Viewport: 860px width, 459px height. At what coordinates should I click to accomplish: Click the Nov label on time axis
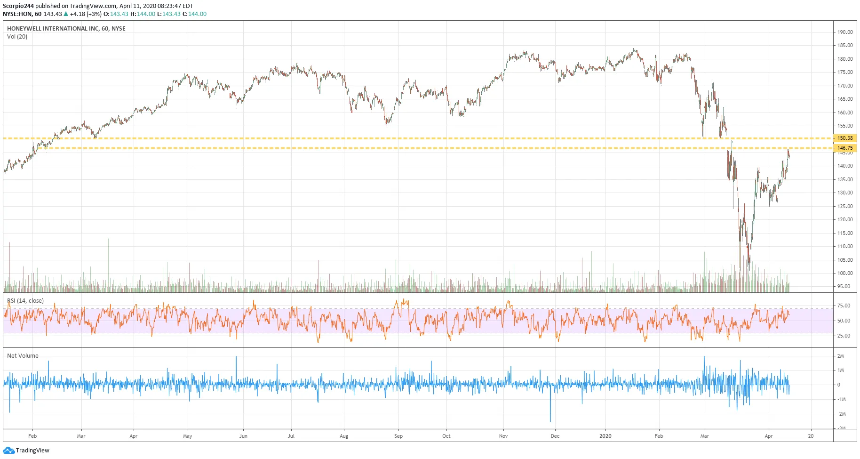(x=503, y=436)
